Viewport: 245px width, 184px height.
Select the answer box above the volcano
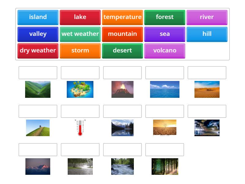click(122, 73)
